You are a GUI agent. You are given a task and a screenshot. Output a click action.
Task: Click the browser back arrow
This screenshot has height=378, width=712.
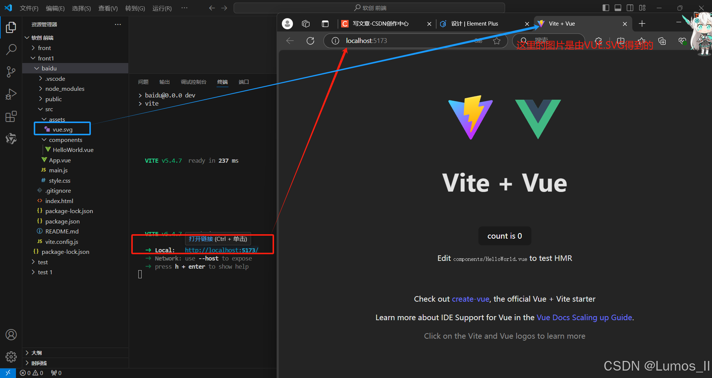tap(290, 41)
